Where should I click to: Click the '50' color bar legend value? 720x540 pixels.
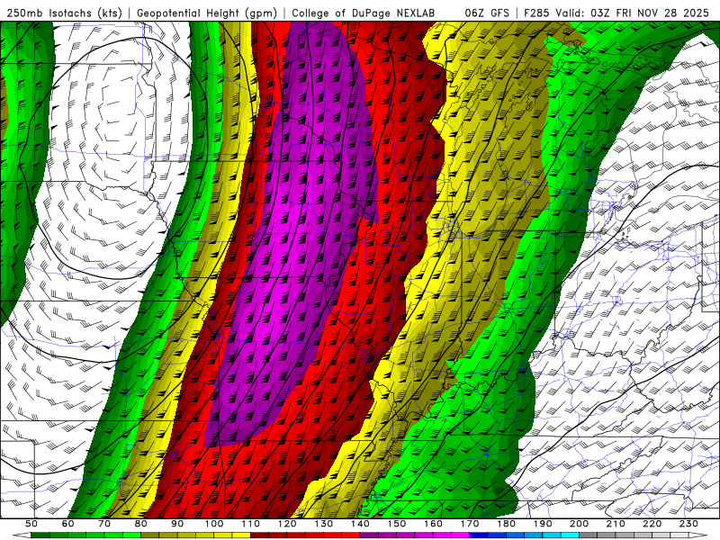[31, 524]
